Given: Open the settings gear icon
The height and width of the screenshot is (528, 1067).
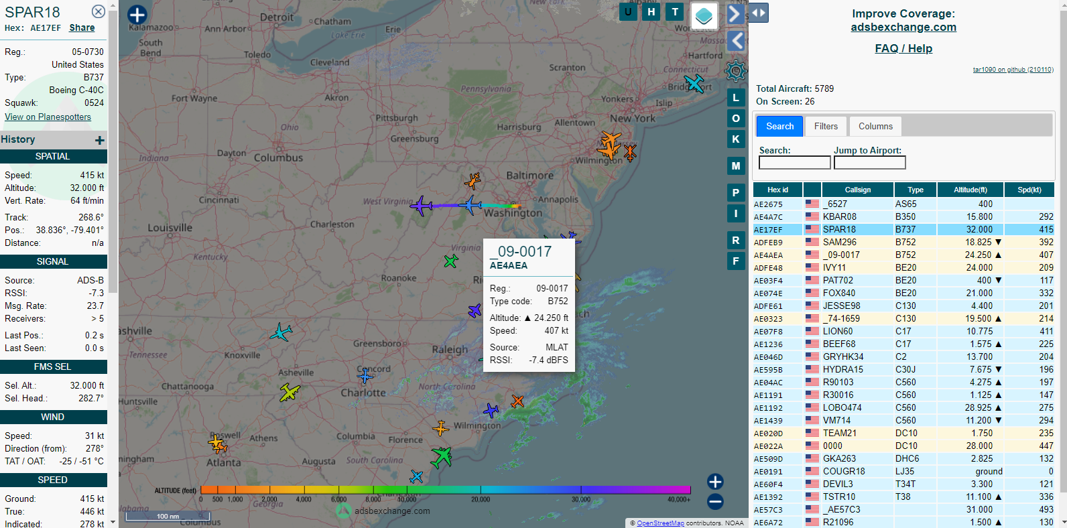Looking at the screenshot, I should (x=736, y=70).
